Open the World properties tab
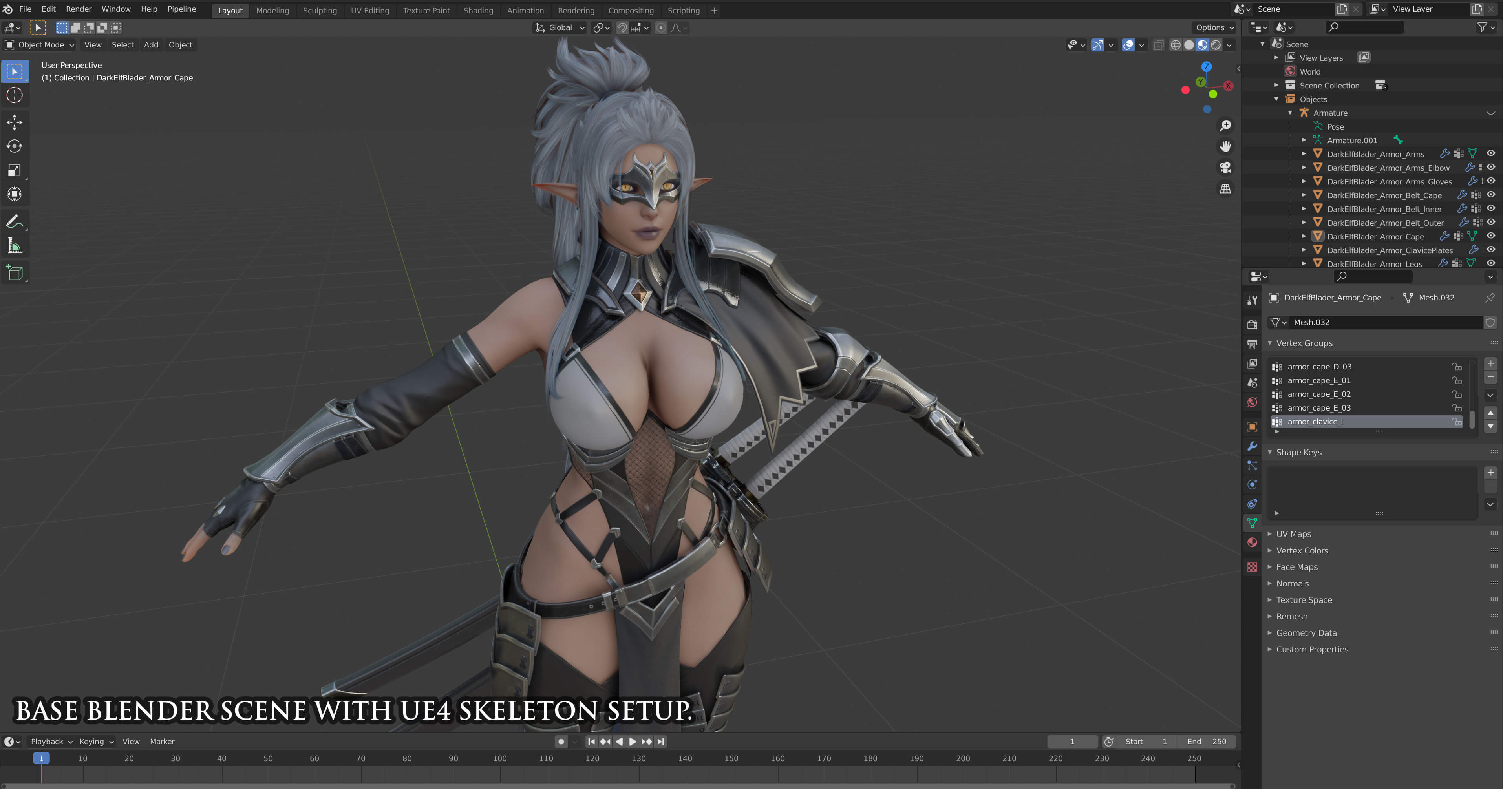Screen dimensions: 1503x789 (x=1252, y=402)
